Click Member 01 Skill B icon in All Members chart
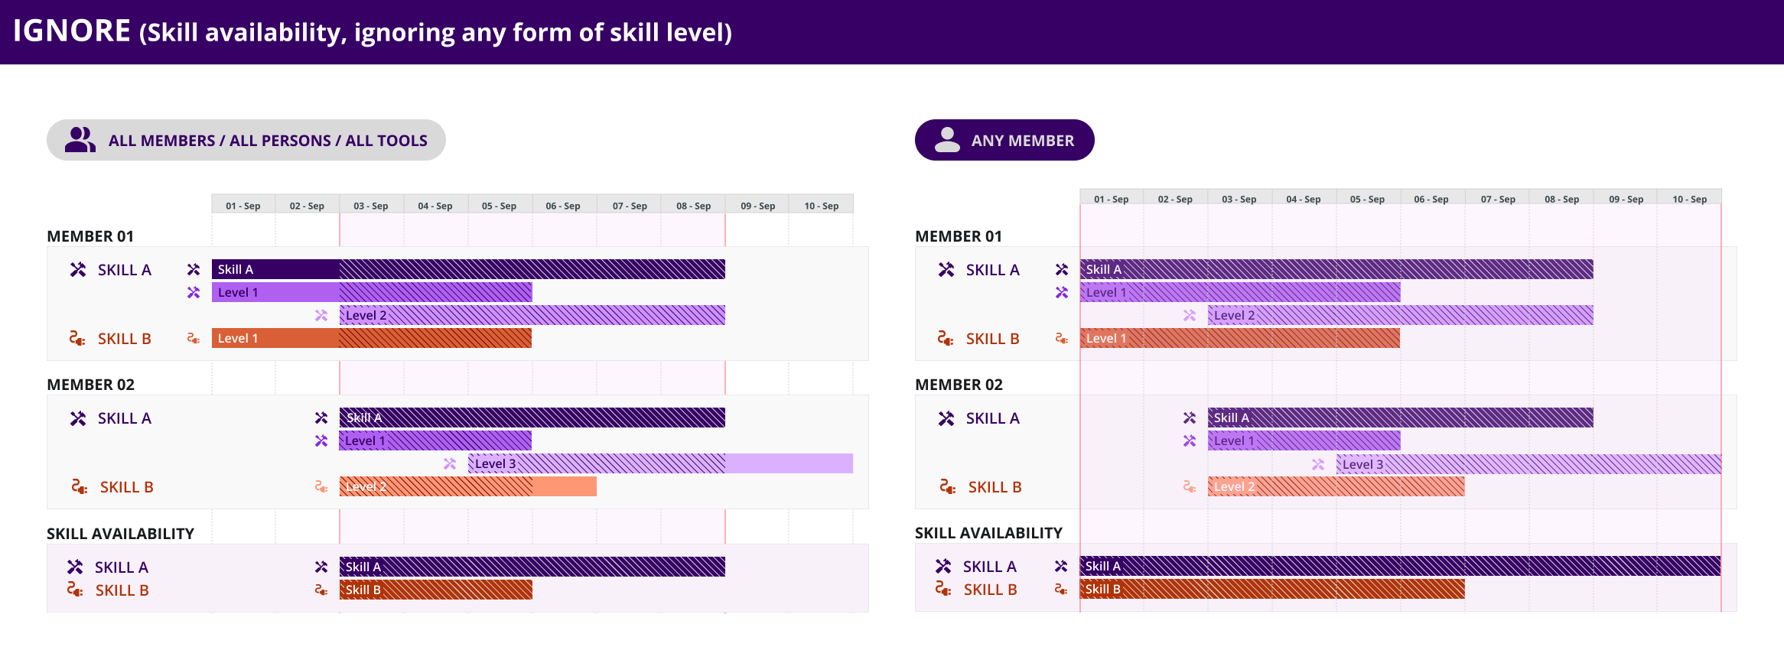The width and height of the screenshot is (1784, 650). pyautogui.click(x=77, y=339)
